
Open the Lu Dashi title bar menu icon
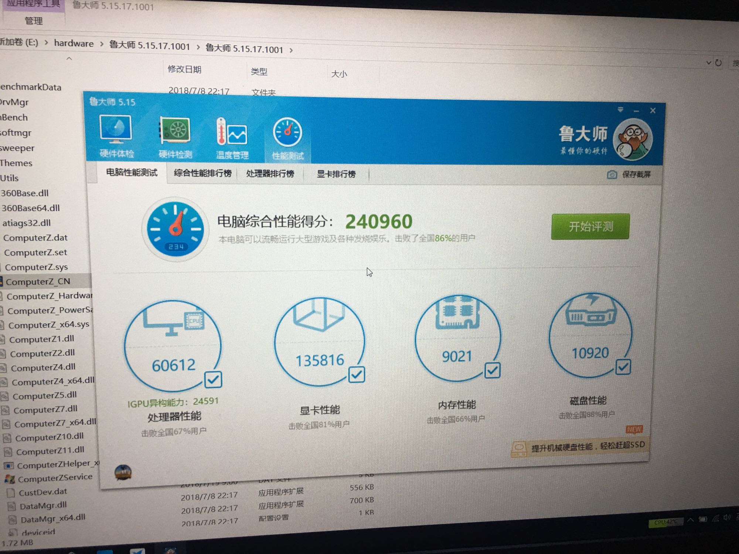pyautogui.click(x=620, y=110)
